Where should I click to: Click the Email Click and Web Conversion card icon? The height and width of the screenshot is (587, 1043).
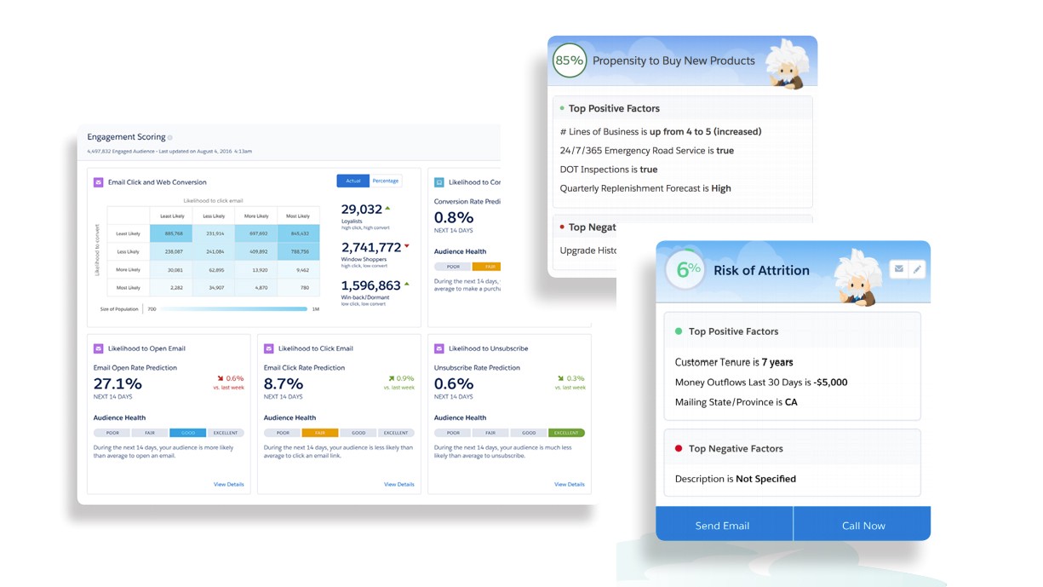click(99, 182)
